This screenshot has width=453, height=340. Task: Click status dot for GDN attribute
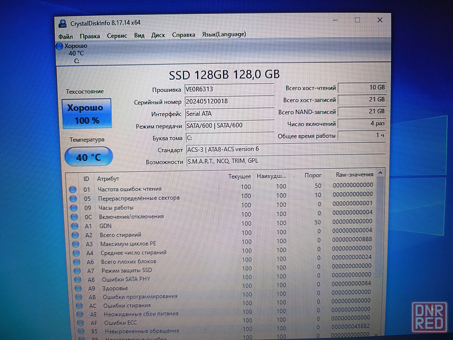coord(75,226)
